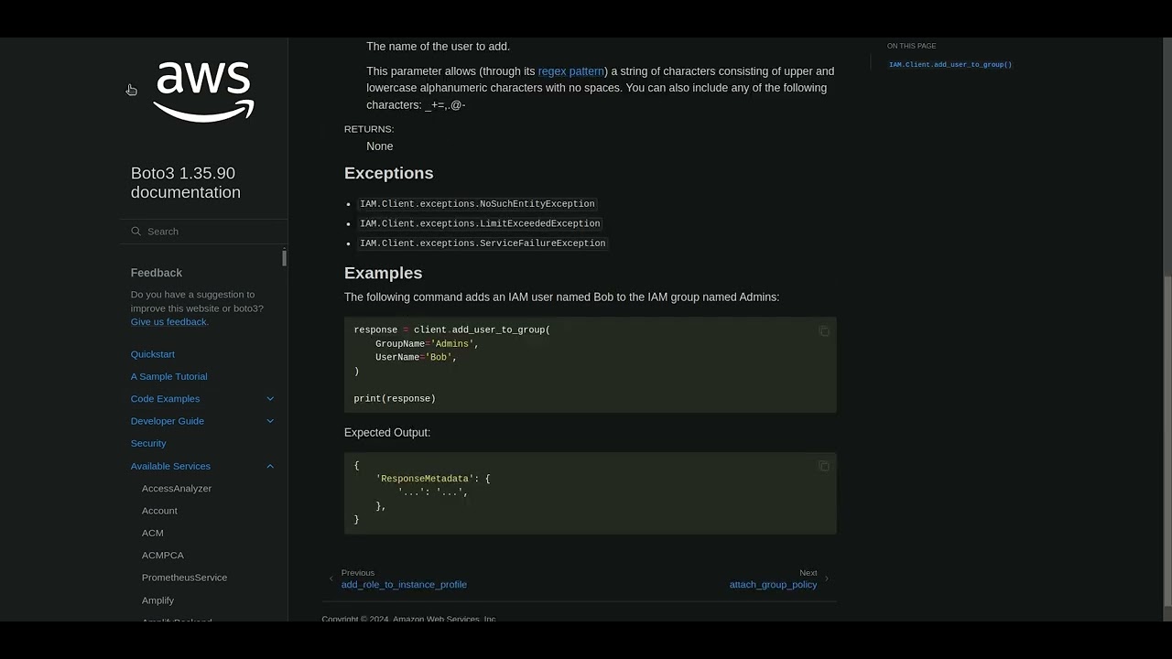The height and width of the screenshot is (659, 1172).
Task: Click the 'ON THIS PAGE' label
Action: coord(911,46)
